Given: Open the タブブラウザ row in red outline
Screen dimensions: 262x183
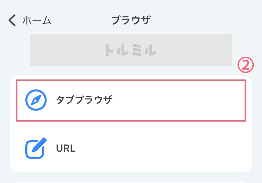Looking at the screenshot, I should pyautogui.click(x=131, y=100).
